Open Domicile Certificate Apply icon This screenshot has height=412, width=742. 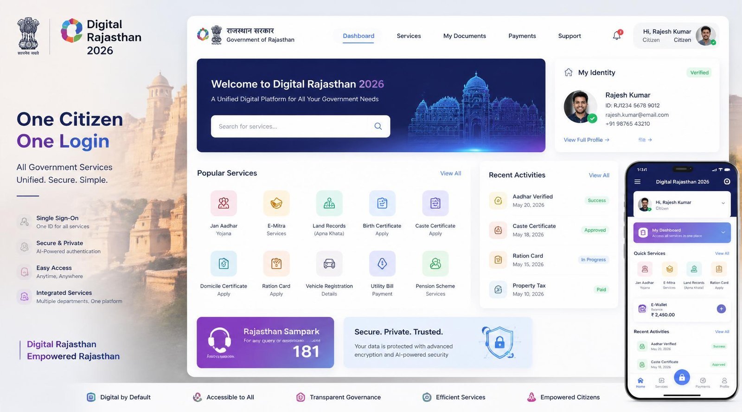(x=224, y=264)
